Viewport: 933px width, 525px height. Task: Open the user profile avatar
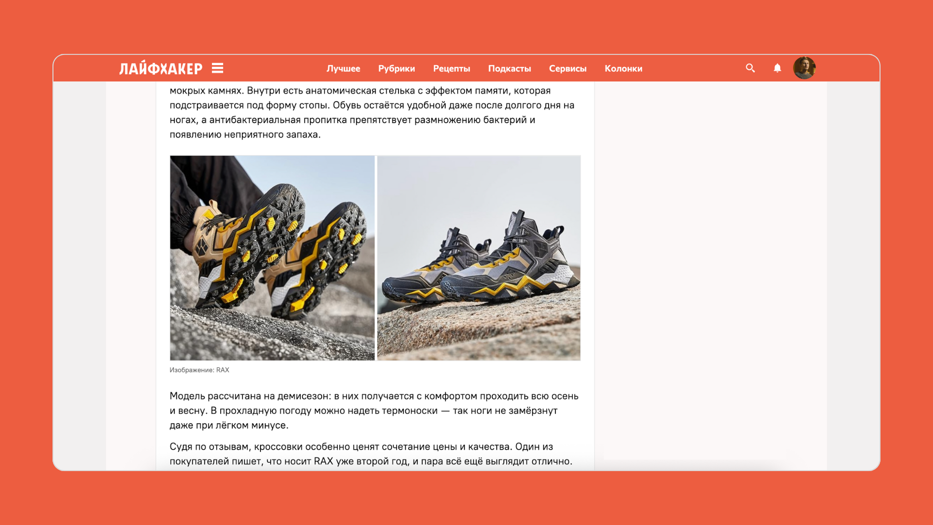pyautogui.click(x=804, y=68)
